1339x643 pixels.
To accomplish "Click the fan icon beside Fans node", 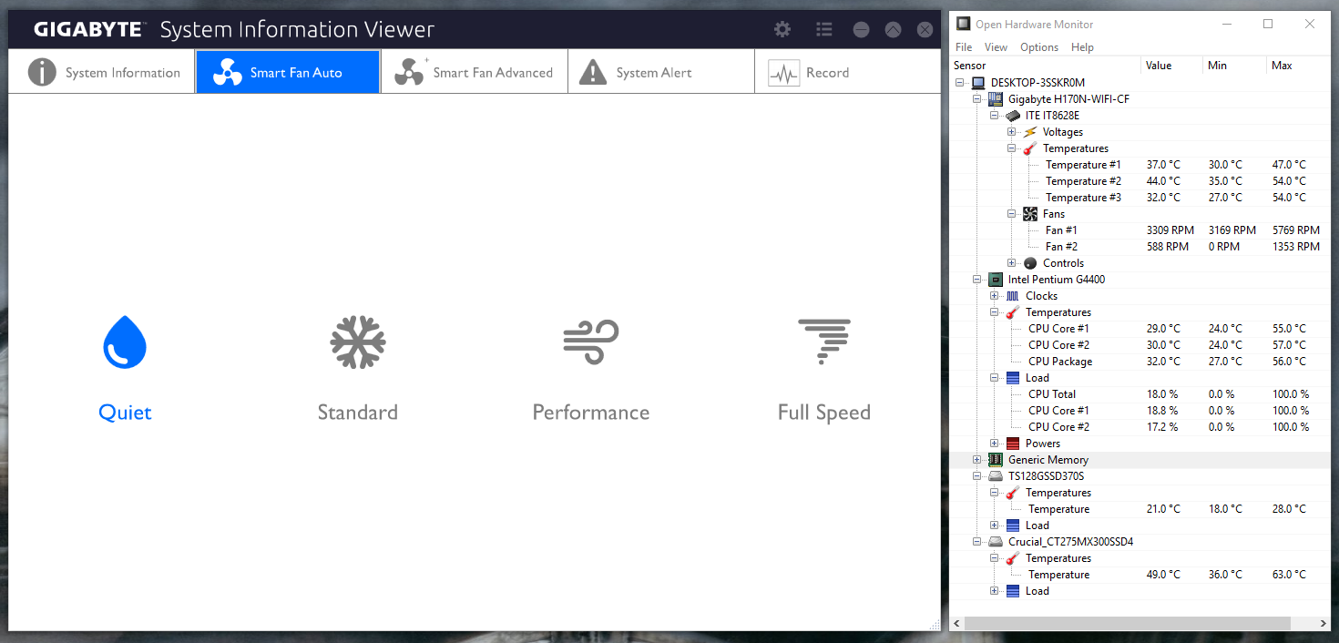I will [1030, 214].
